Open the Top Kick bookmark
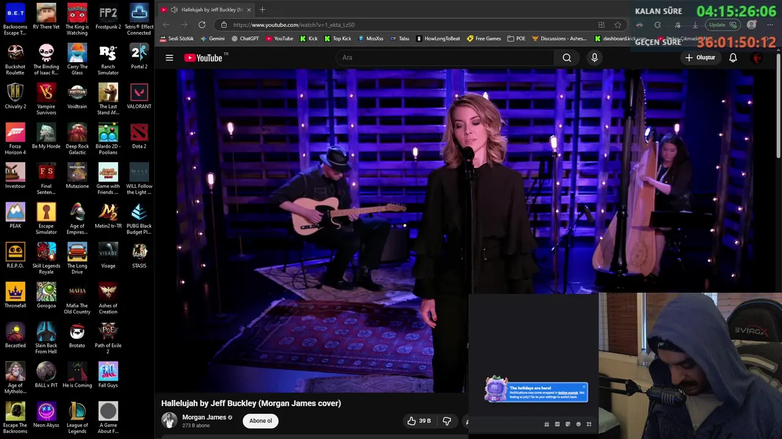The height and width of the screenshot is (439, 782). coord(338,38)
